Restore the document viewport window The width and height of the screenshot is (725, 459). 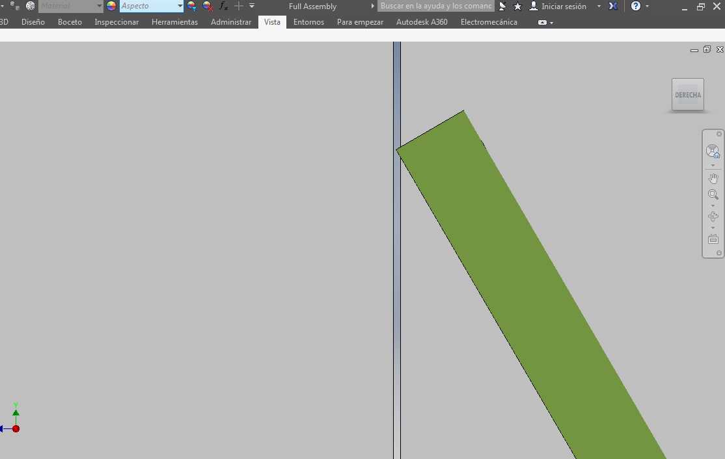point(707,49)
